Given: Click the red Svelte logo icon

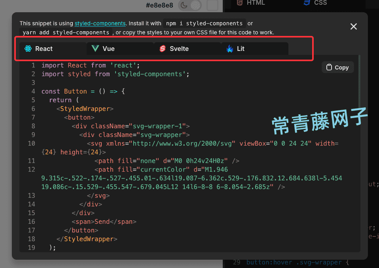Looking at the screenshot, I should 163,49.
